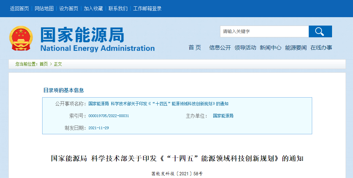This screenshot has height=178, width=353.
Task: Click the national emblem logo
Action: tap(21, 38)
